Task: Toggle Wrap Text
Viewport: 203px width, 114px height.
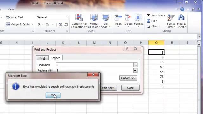Action: (15, 17)
